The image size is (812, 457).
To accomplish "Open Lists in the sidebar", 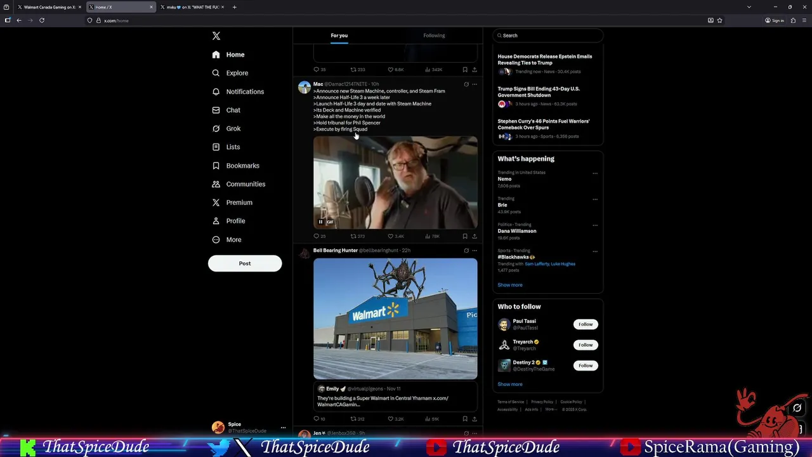I will (x=226, y=147).
